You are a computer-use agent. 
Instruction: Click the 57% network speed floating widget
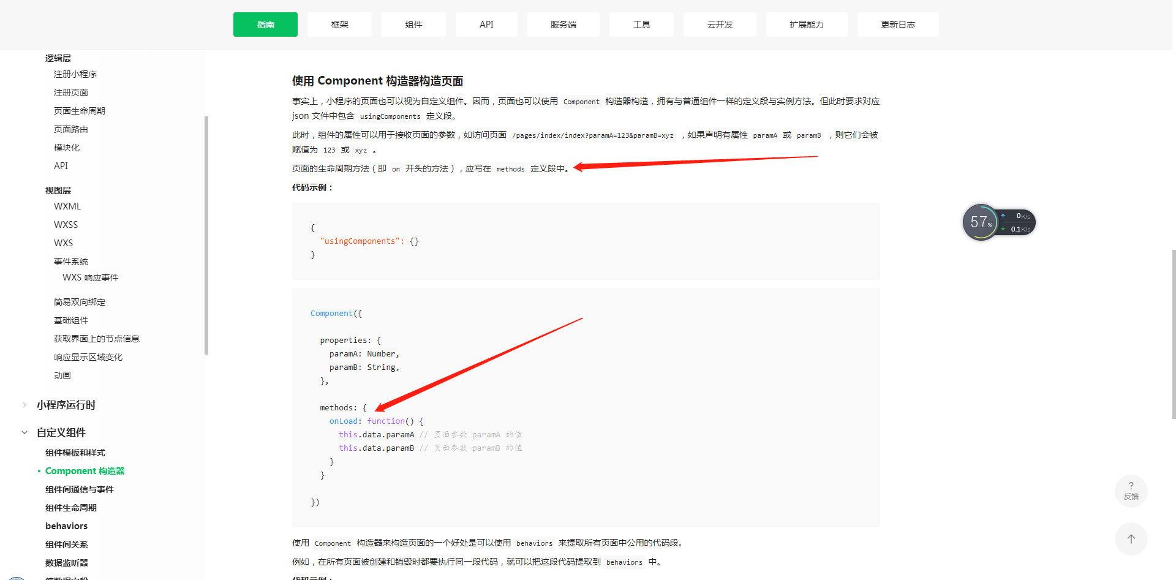[999, 222]
